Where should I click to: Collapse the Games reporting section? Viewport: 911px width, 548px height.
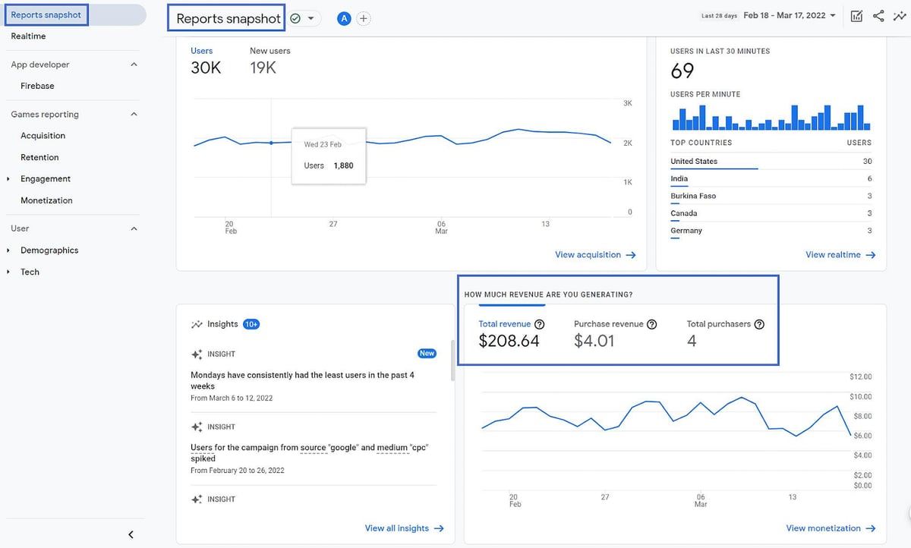click(134, 115)
